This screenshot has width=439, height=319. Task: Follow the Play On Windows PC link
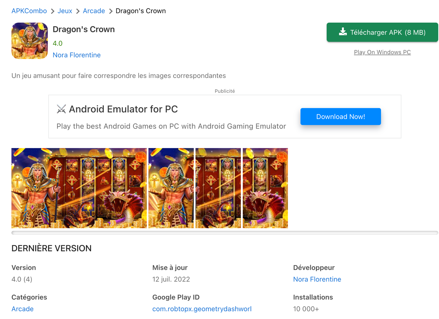point(382,52)
